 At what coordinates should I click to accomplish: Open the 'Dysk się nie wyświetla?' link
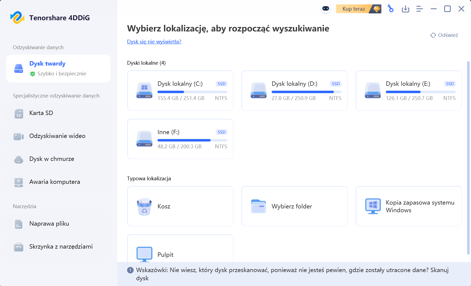coord(154,42)
